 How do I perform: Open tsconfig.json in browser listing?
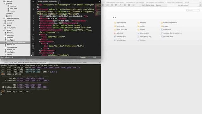click(x=120, y=40)
